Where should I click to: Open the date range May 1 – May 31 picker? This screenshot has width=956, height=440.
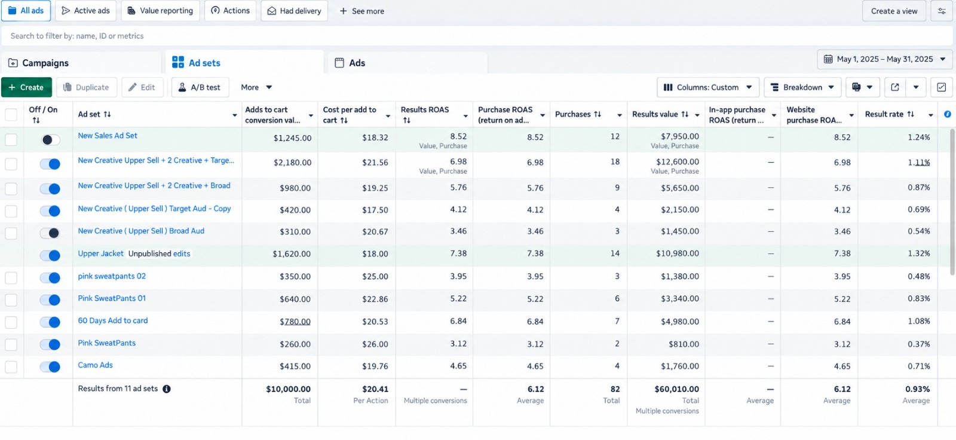[x=885, y=59]
